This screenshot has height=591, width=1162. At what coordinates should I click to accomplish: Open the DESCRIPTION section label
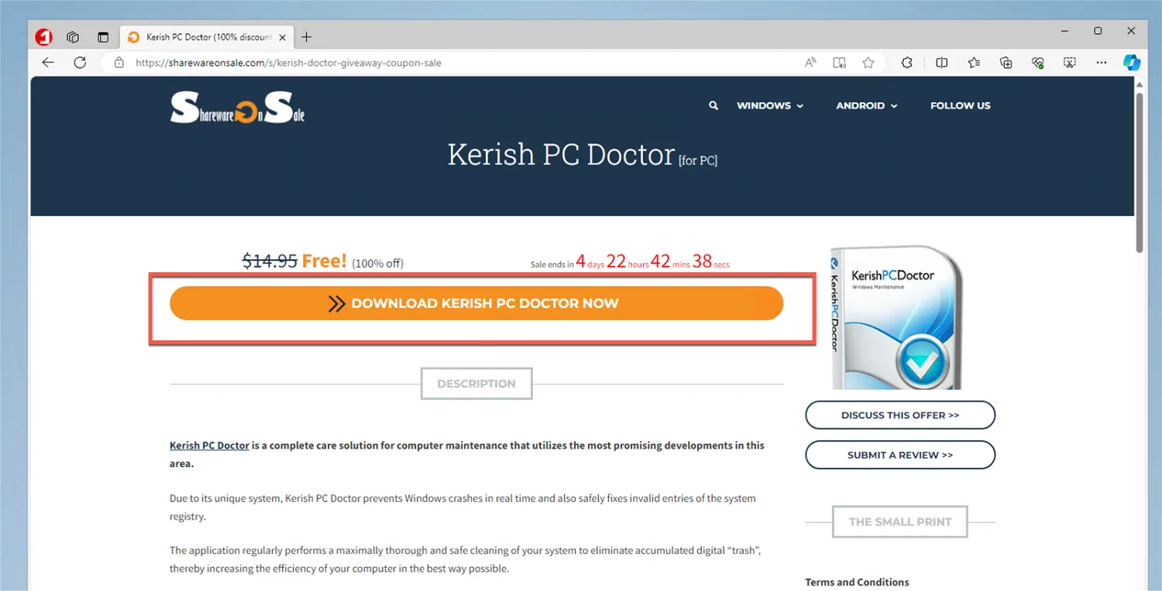[476, 384]
